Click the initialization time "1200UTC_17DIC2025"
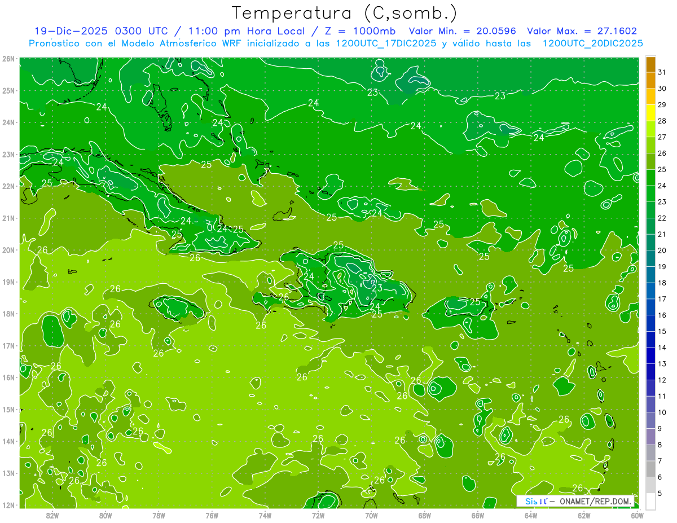This screenshot has height=523, width=677. [386, 43]
